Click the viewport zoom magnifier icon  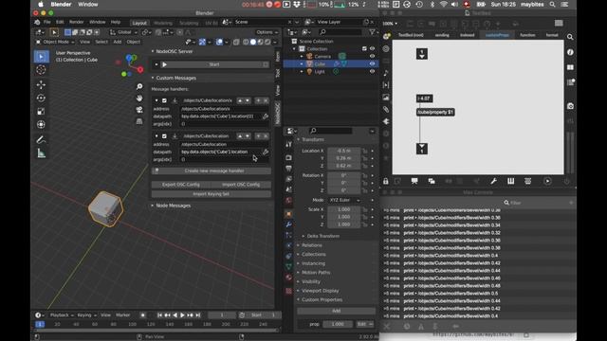coord(139,86)
